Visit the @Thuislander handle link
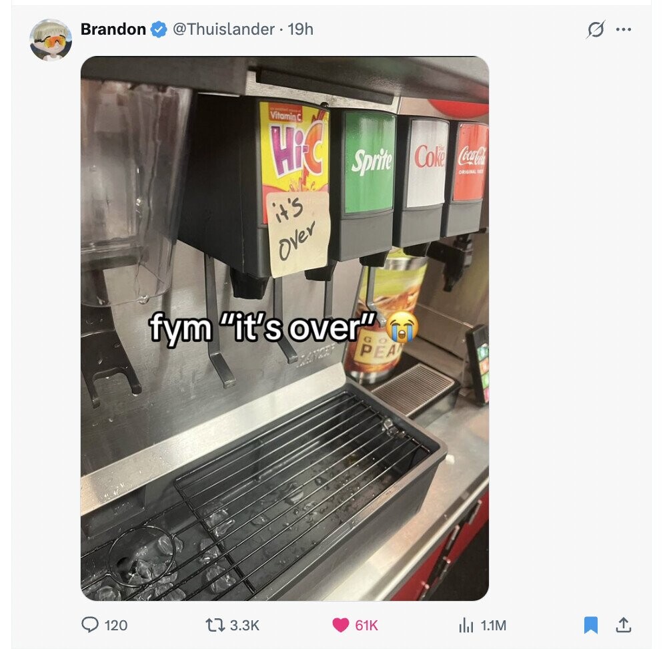This screenshot has height=649, width=667. 223,29
